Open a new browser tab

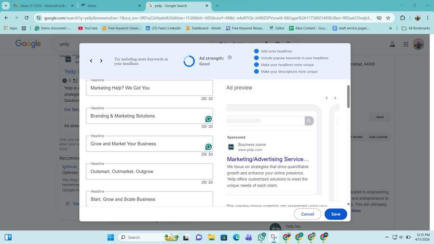[x=217, y=5]
